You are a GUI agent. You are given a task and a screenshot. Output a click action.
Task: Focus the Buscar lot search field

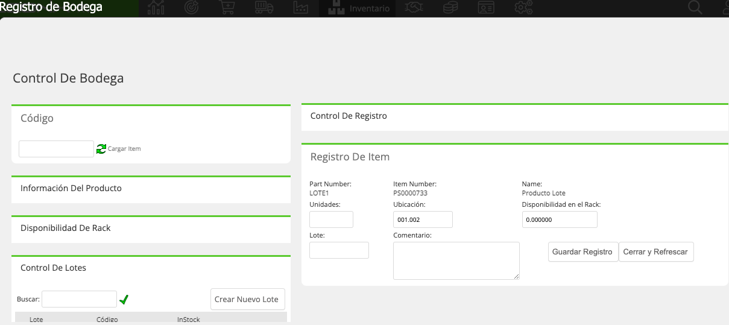pos(79,299)
